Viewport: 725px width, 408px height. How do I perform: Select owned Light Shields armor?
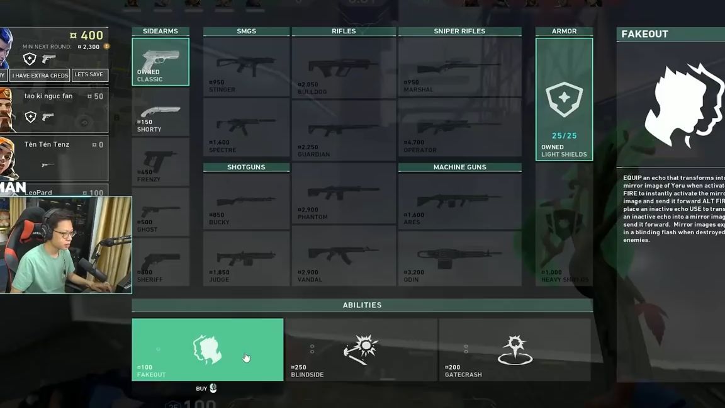tap(564, 99)
